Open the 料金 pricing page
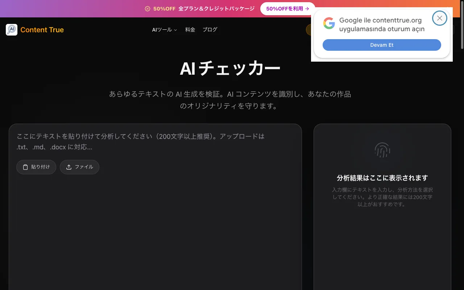The height and width of the screenshot is (290, 464). 190,30
